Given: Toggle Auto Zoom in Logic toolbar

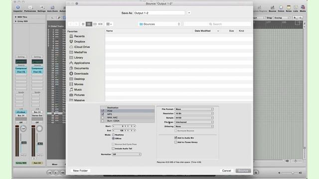Looking at the screenshot, I should pyautogui.click(x=52, y=8).
